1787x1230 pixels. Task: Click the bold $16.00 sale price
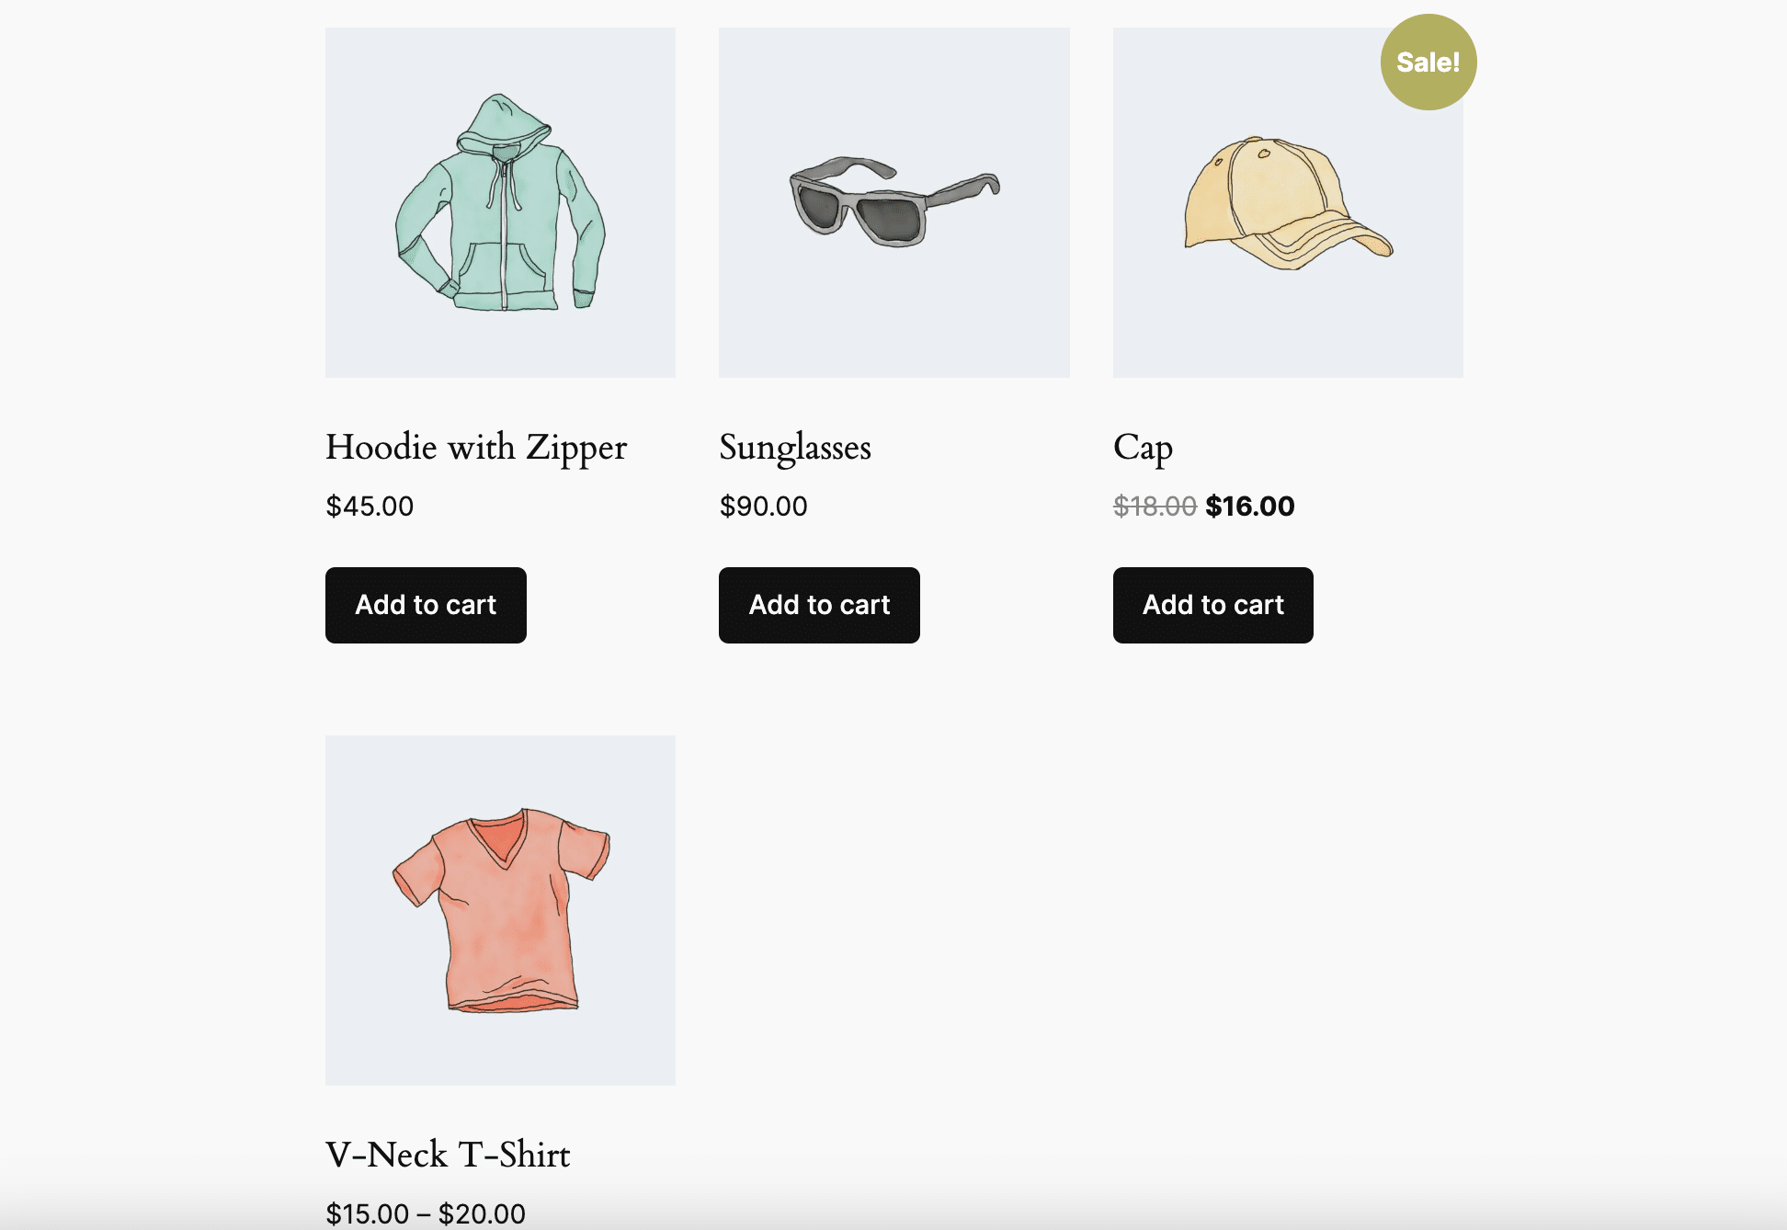pyautogui.click(x=1250, y=507)
